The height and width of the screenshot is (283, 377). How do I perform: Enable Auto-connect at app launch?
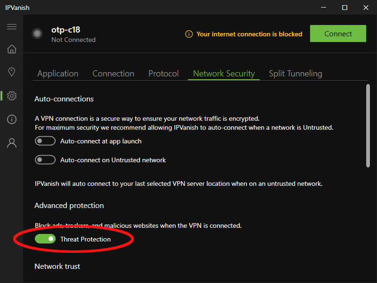(x=45, y=141)
